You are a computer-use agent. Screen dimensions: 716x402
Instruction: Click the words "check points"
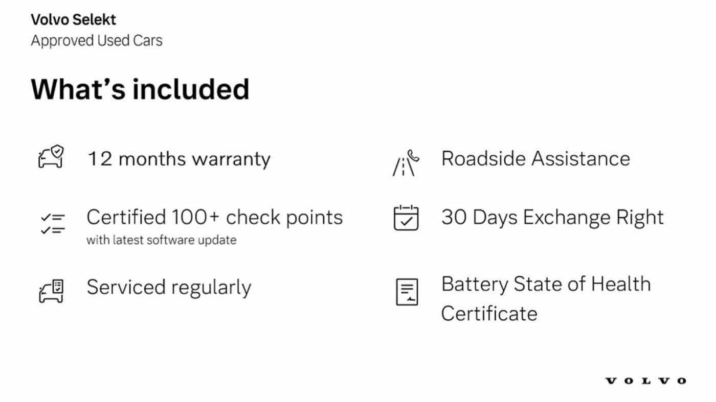pyautogui.click(x=284, y=218)
